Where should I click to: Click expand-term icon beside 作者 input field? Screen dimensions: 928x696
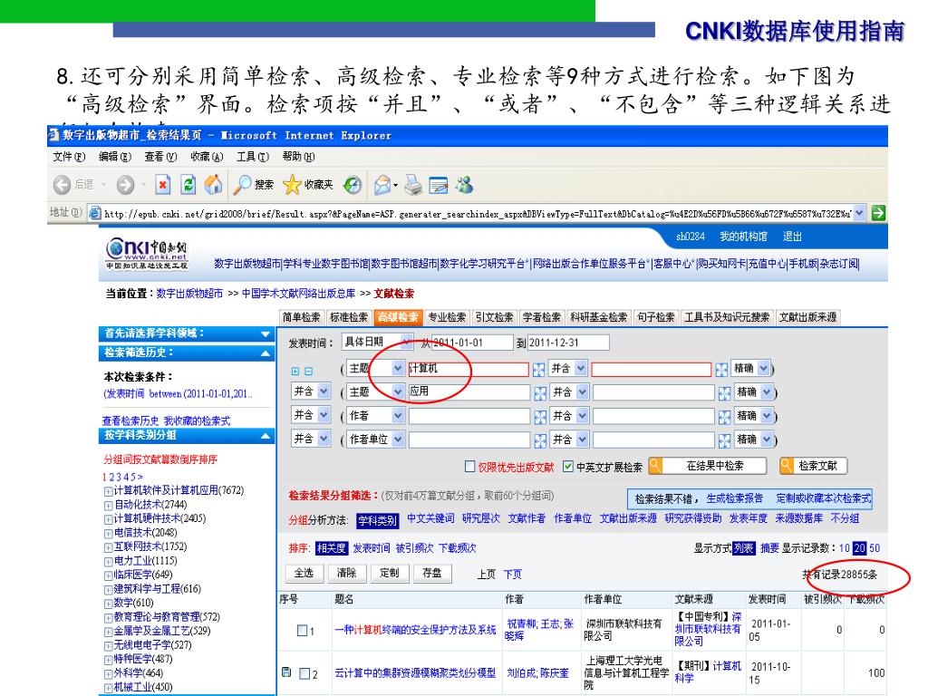pyautogui.click(x=540, y=417)
